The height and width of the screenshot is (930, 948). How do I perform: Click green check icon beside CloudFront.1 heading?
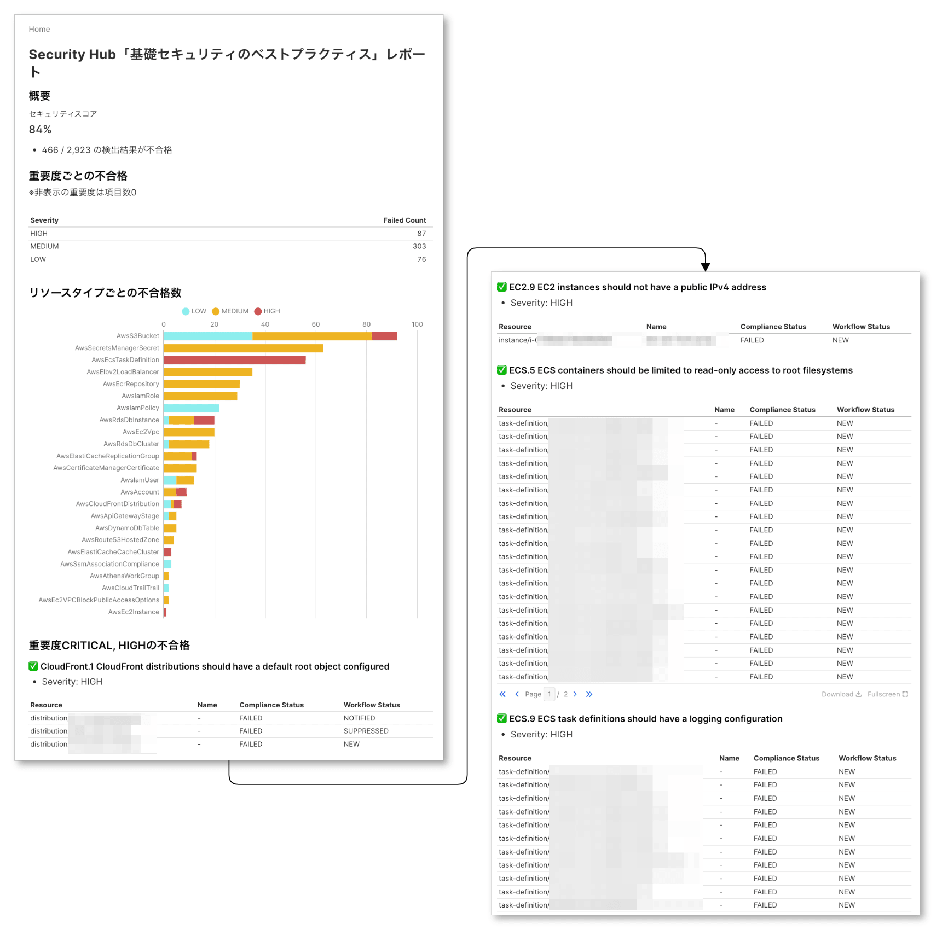[33, 666]
